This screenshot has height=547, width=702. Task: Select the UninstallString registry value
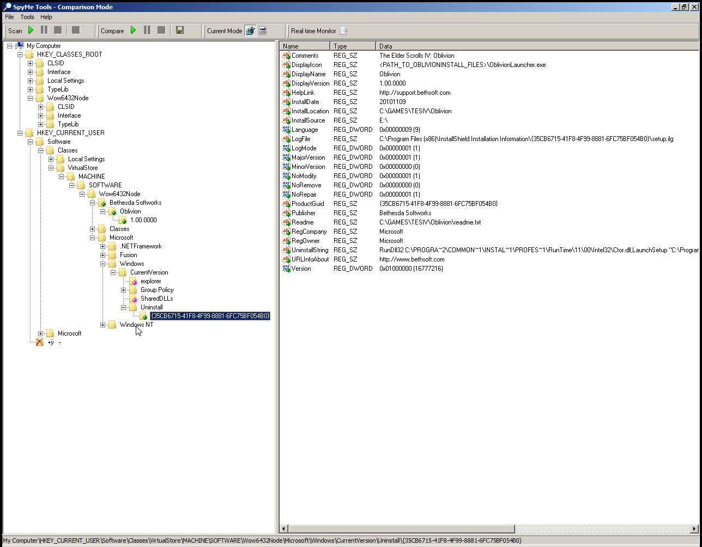point(310,250)
